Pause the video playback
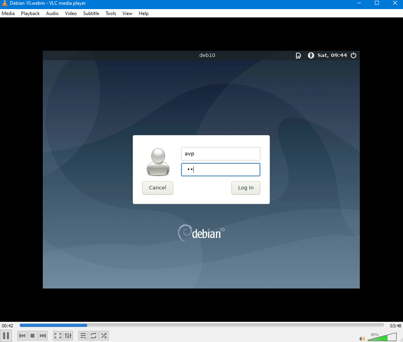 (x=6, y=336)
